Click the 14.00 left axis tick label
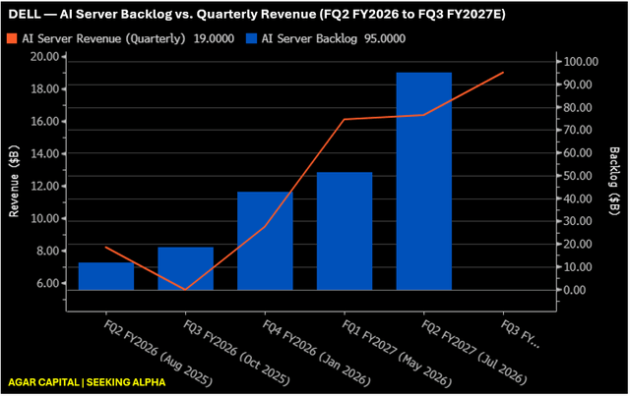Viewport: 630px width, 396px height. 45,153
